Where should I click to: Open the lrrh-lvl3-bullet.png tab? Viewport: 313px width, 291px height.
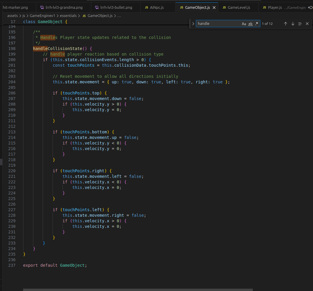tap(114, 8)
